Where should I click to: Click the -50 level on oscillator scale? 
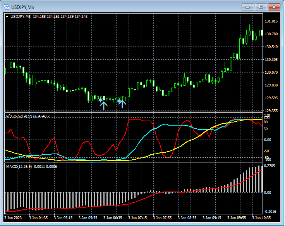coord(266,151)
